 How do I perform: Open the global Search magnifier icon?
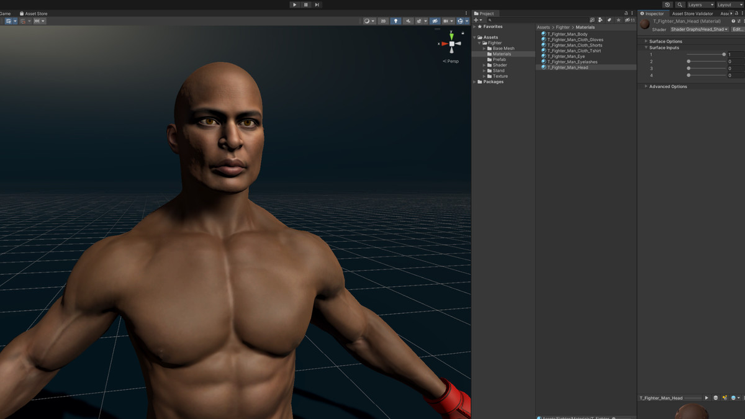680,4
